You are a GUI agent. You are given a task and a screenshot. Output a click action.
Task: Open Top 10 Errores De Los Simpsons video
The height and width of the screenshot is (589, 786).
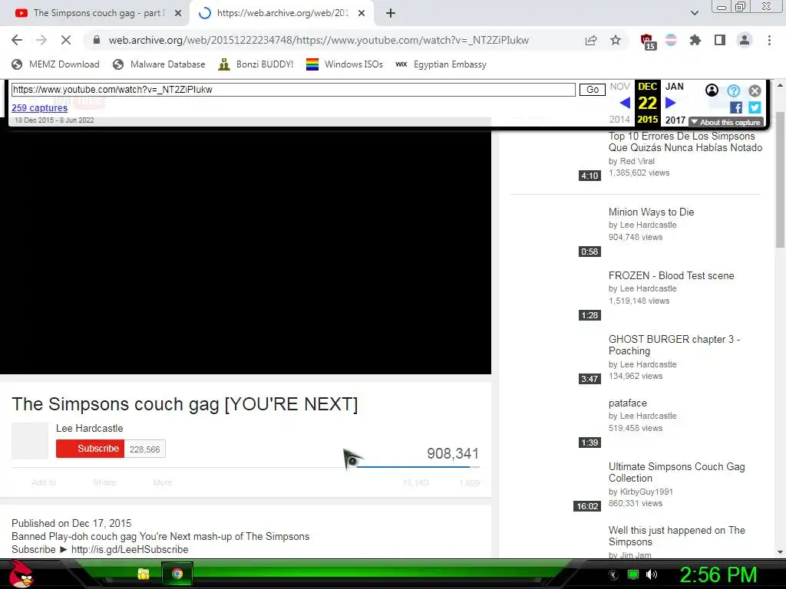(x=685, y=142)
